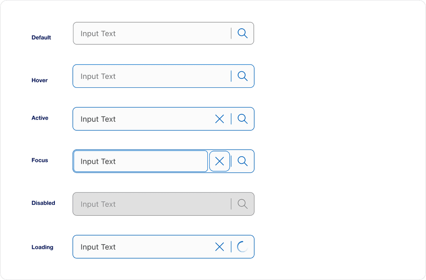Click the Disabled label text
This screenshot has width=426, height=280.
pyautogui.click(x=43, y=203)
